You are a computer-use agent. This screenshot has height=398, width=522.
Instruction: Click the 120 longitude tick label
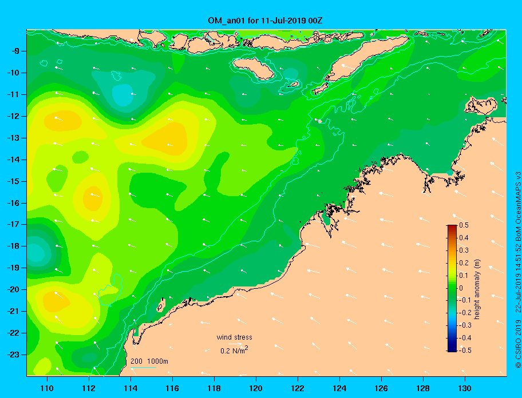point(256,388)
